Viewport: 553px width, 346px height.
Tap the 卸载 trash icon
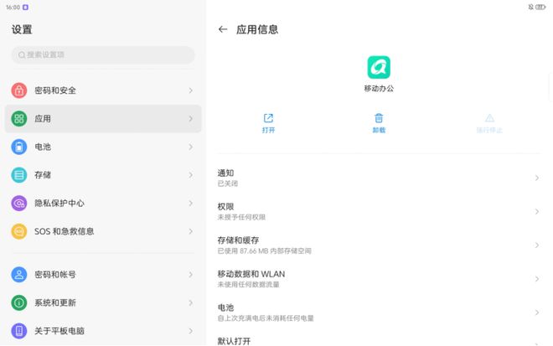(x=379, y=118)
